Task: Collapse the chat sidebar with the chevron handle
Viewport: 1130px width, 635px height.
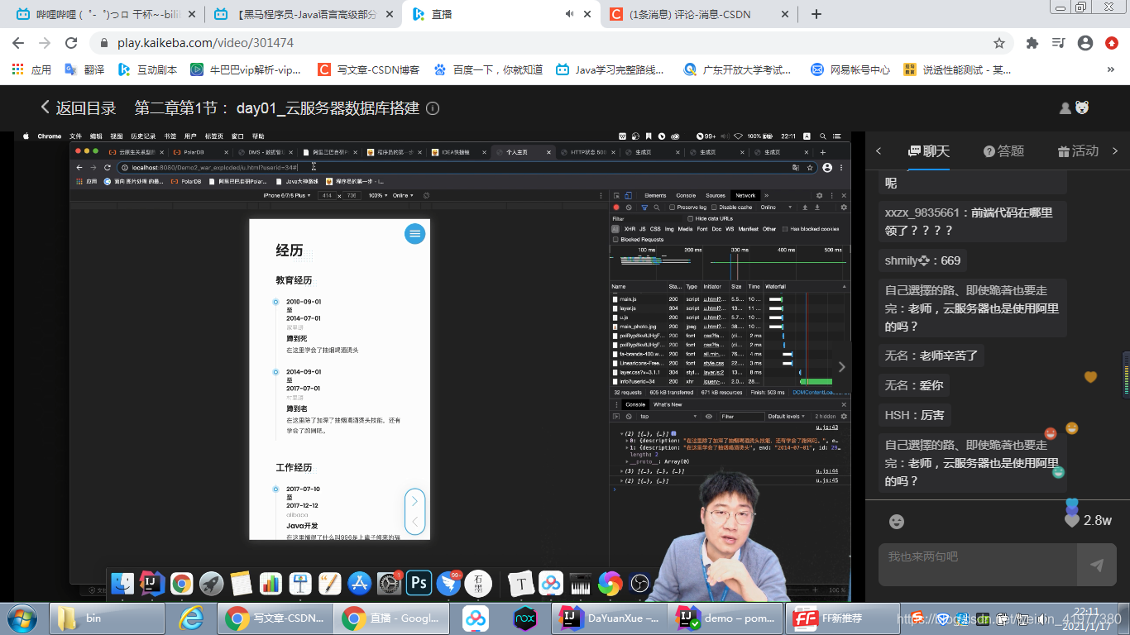Action: [x=842, y=366]
